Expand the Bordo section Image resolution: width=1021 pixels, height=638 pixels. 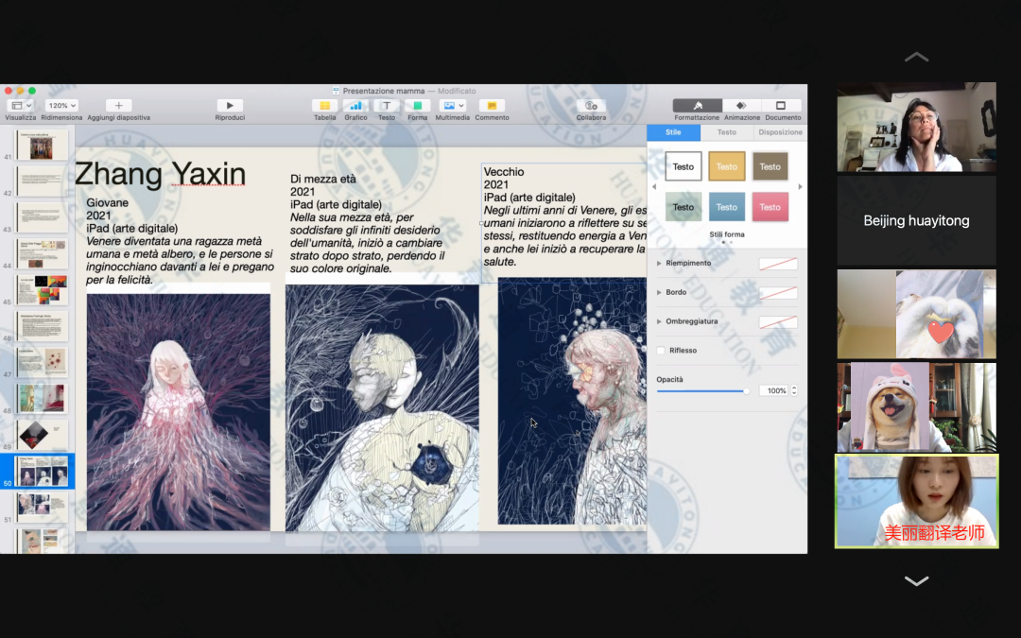pyautogui.click(x=659, y=292)
